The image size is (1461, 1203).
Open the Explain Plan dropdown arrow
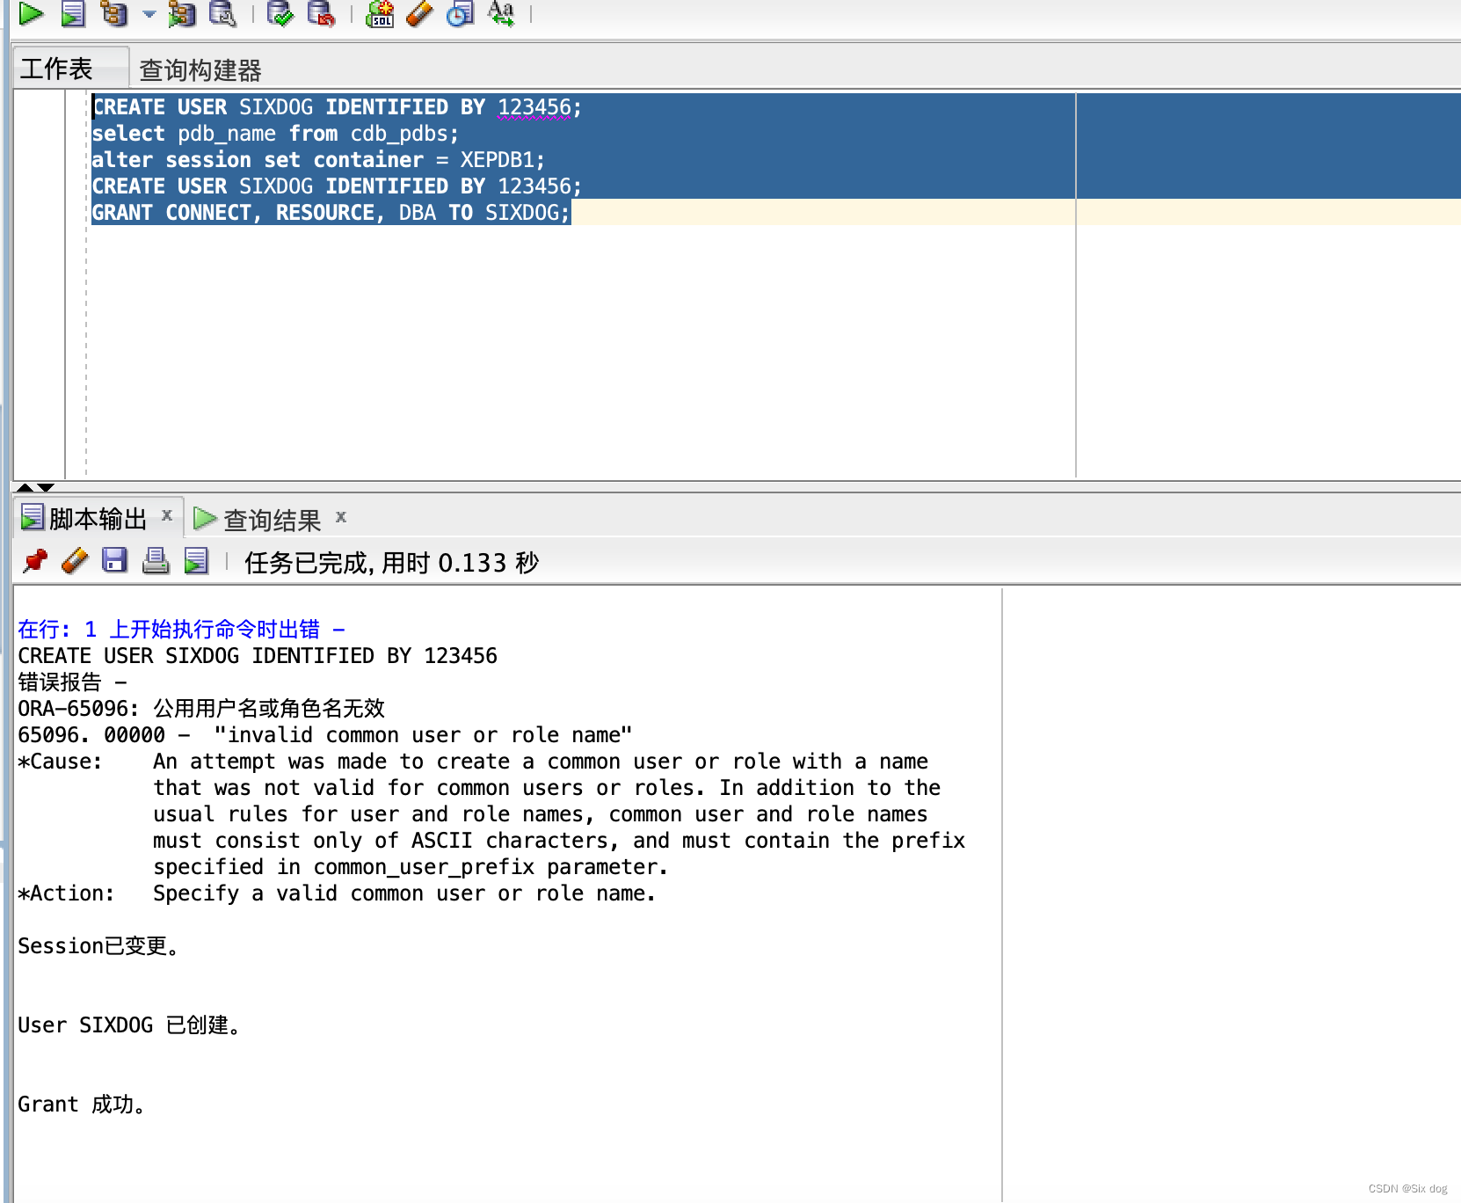point(149,14)
